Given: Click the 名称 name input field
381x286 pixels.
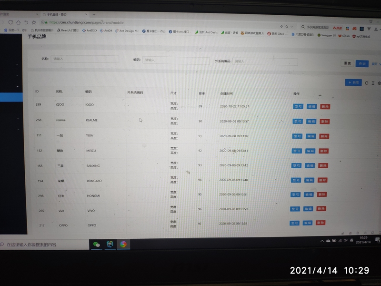Looking at the screenshot, I should 85,59.
